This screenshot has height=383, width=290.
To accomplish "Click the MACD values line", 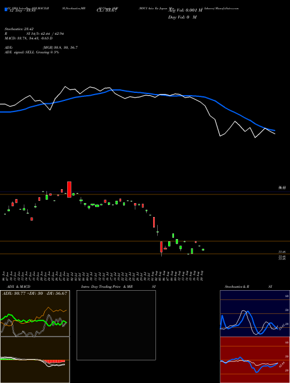I will (x=28, y=38).
